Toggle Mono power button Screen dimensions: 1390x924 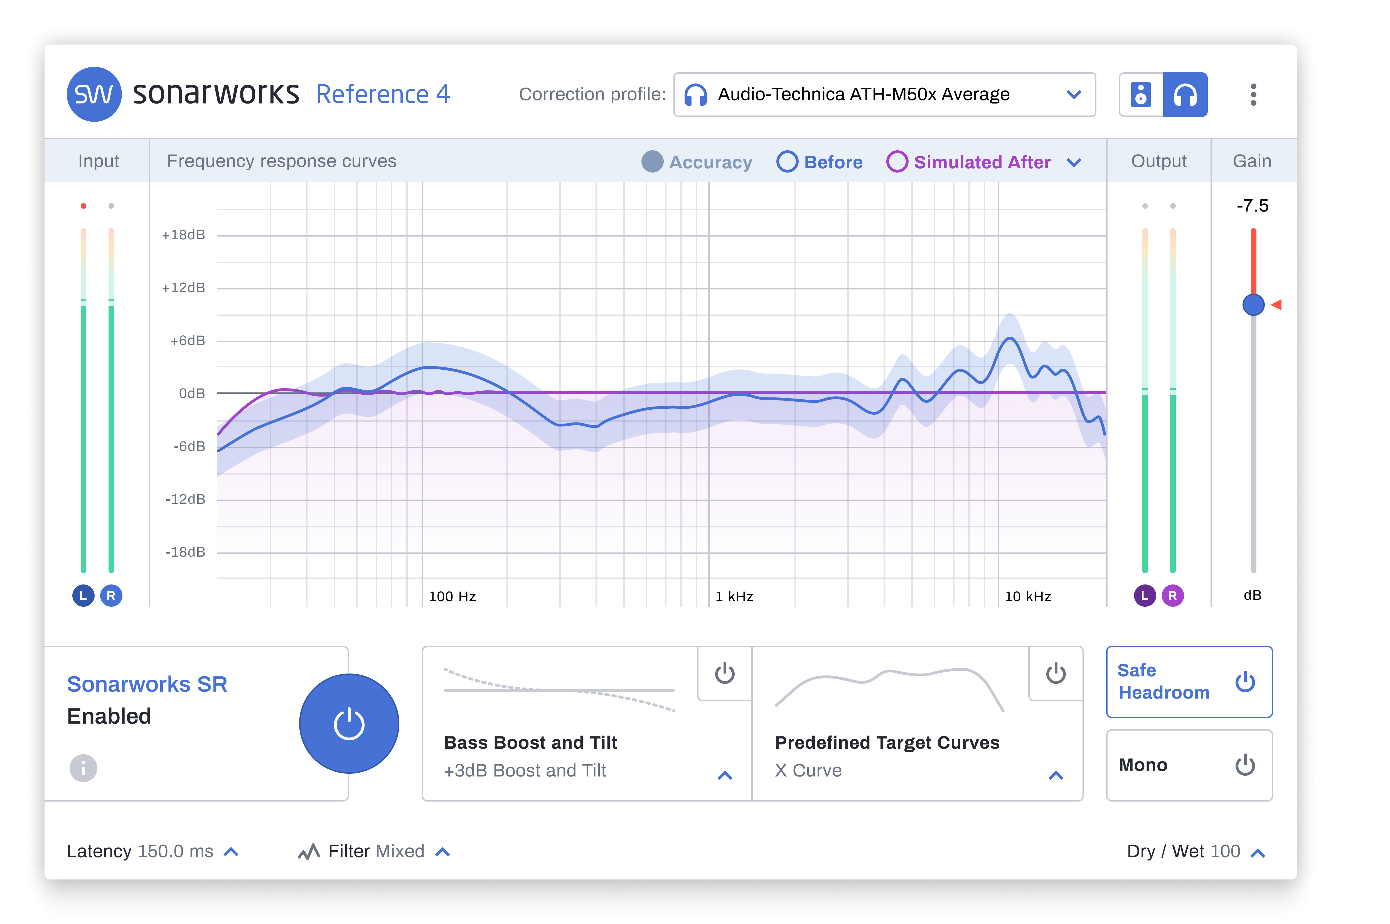point(1245,765)
